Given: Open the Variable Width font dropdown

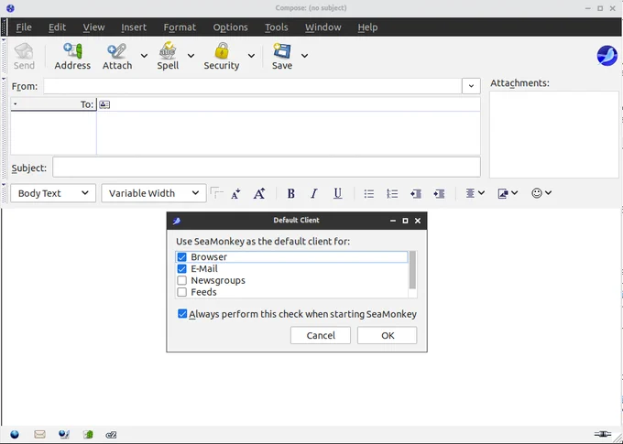Looking at the screenshot, I should (154, 193).
